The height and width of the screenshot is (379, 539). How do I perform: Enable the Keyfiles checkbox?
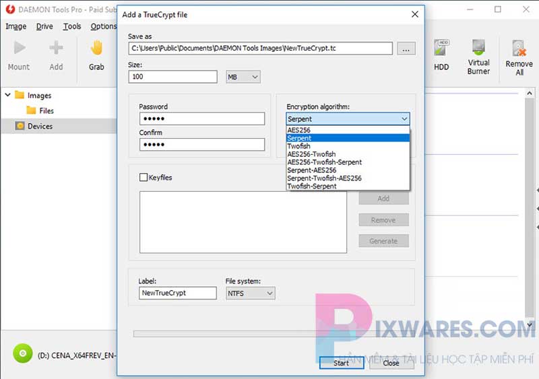tap(143, 178)
